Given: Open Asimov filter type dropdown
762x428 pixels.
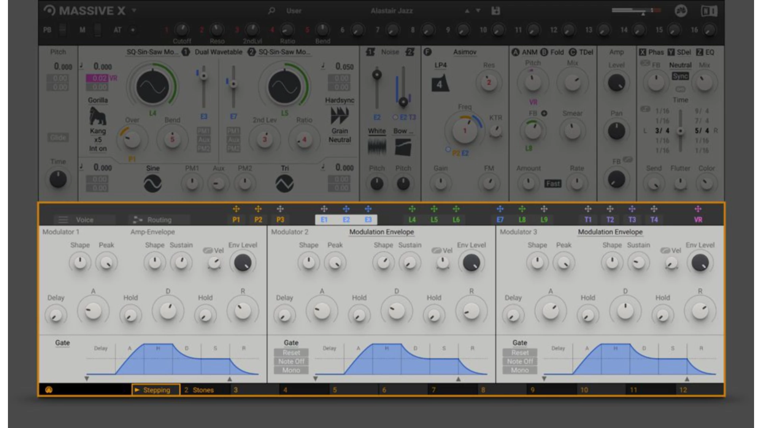Looking at the screenshot, I should (x=465, y=52).
